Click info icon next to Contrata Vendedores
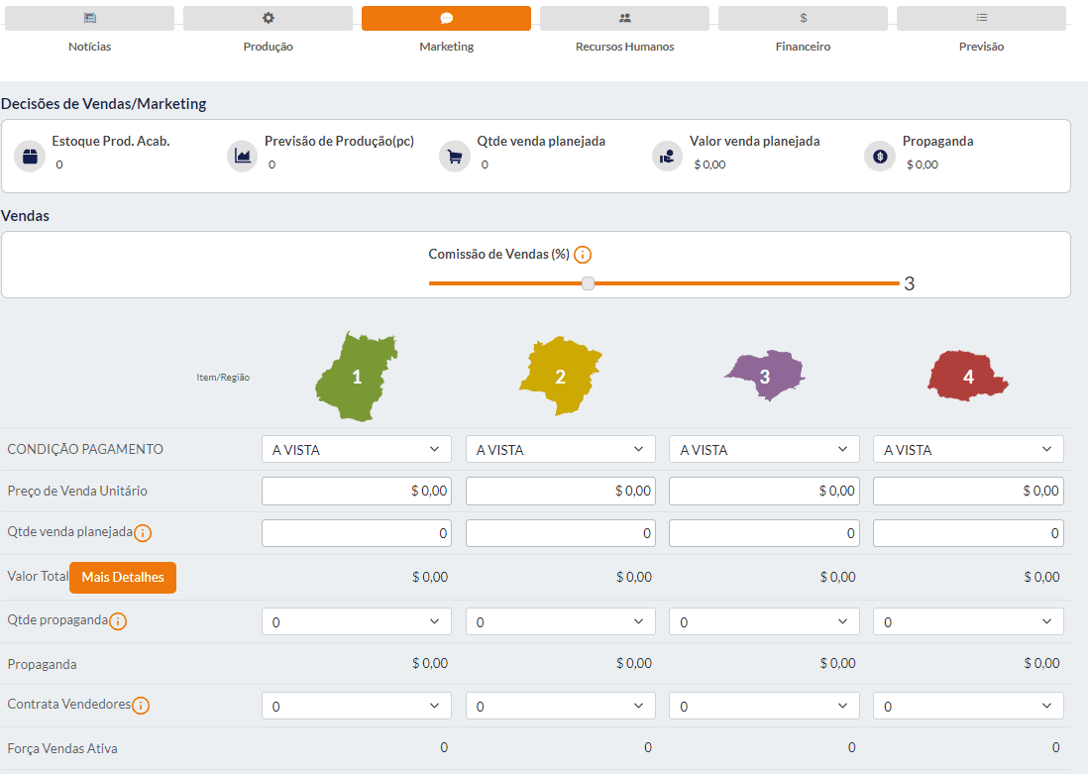 tap(141, 706)
